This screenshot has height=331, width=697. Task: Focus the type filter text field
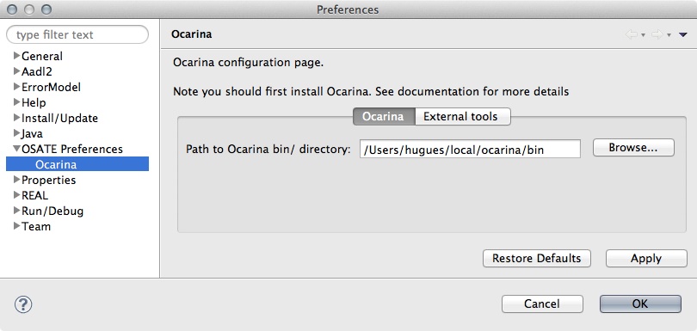pos(77,34)
